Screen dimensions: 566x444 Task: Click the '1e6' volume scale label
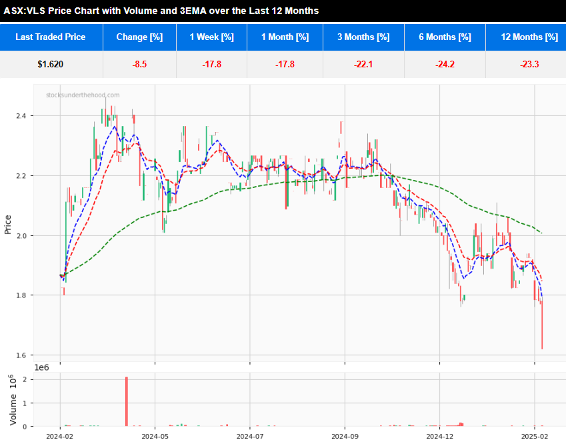coord(41,367)
